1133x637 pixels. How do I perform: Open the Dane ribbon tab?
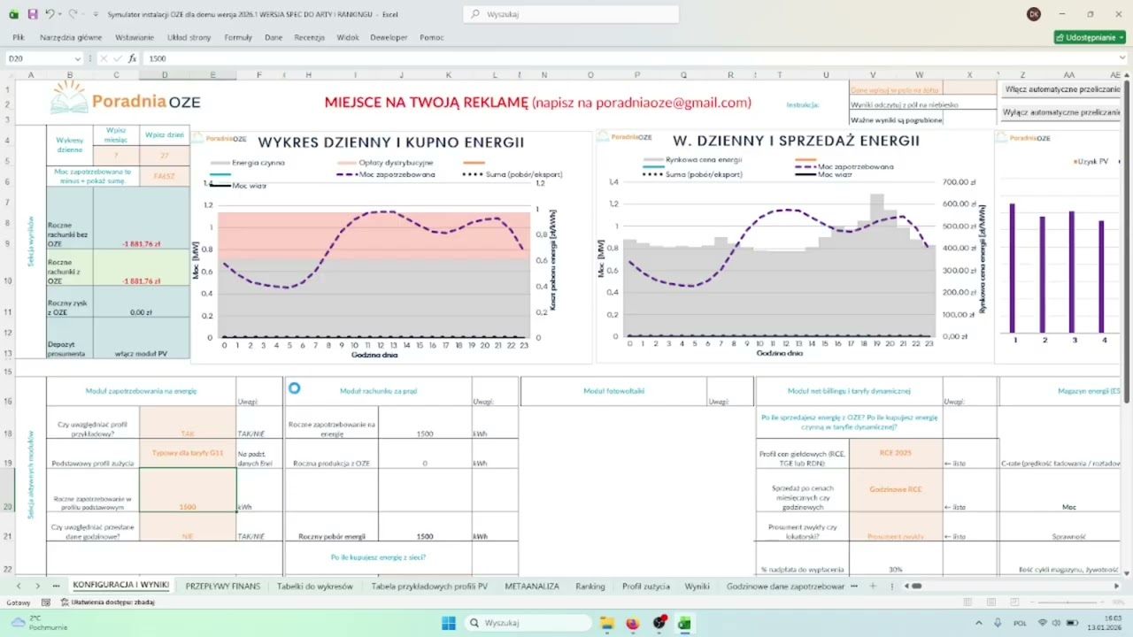pyautogui.click(x=274, y=37)
